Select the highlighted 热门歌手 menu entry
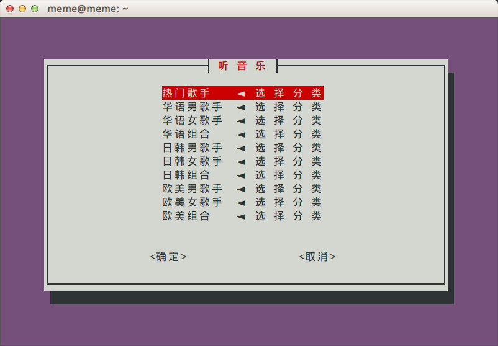The height and width of the screenshot is (346, 498). (x=243, y=93)
